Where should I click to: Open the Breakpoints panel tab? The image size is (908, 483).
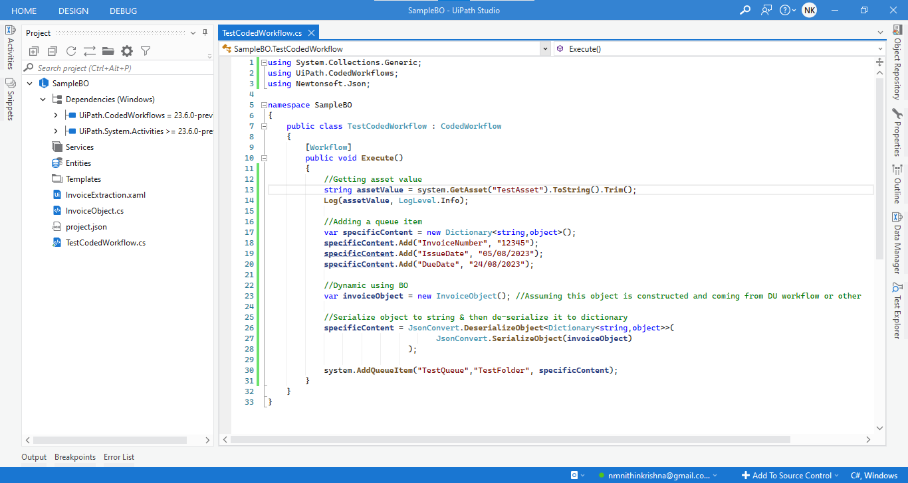[75, 457]
